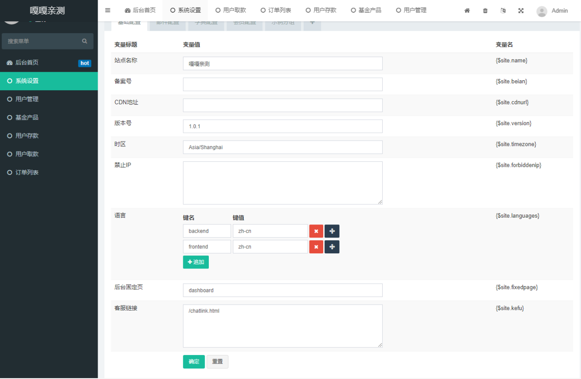This screenshot has height=379, width=581.
Task: Click the home icon in top bar
Action: 467,10
